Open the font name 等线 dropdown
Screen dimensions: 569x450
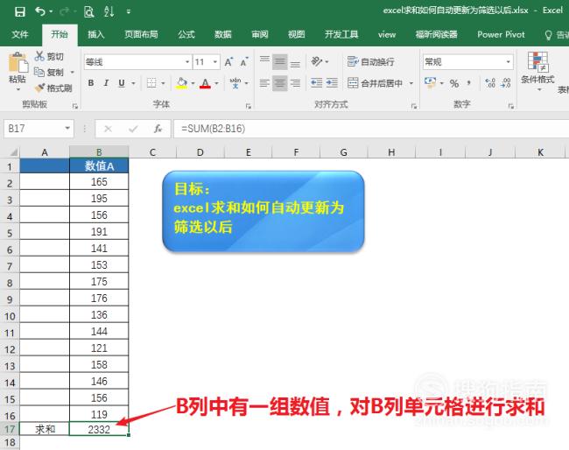[x=187, y=62]
